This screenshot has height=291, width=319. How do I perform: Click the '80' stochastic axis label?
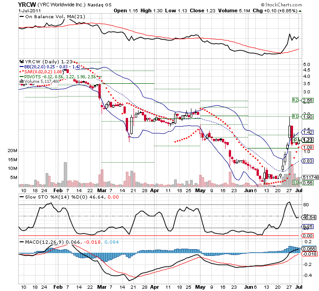point(306,204)
